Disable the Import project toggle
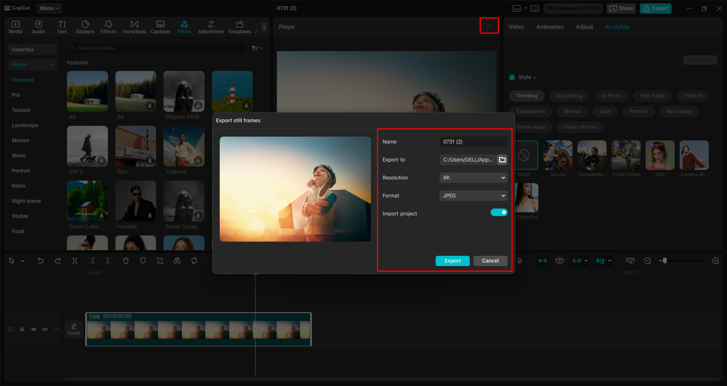The height and width of the screenshot is (386, 727). pos(499,212)
